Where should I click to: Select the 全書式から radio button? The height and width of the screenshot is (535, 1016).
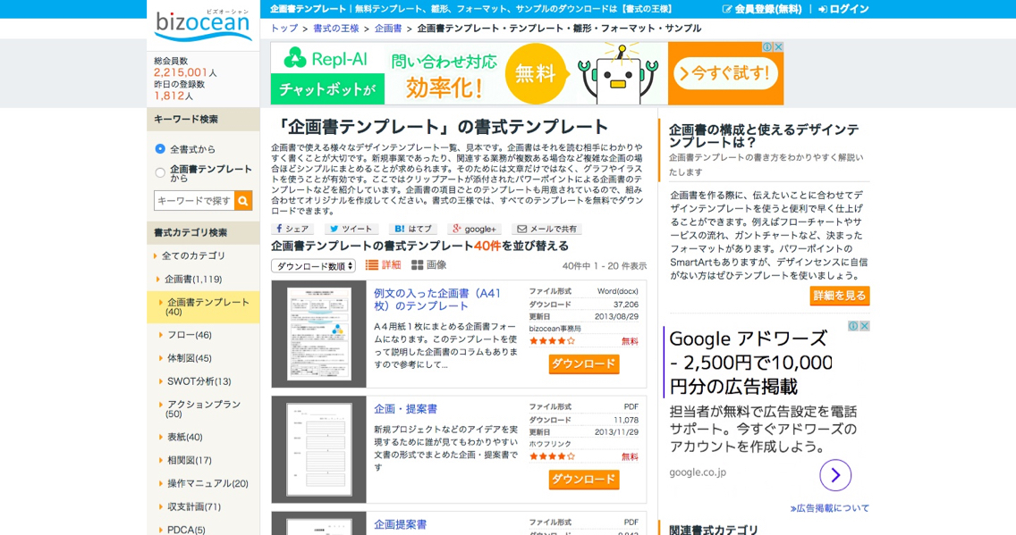[160, 149]
